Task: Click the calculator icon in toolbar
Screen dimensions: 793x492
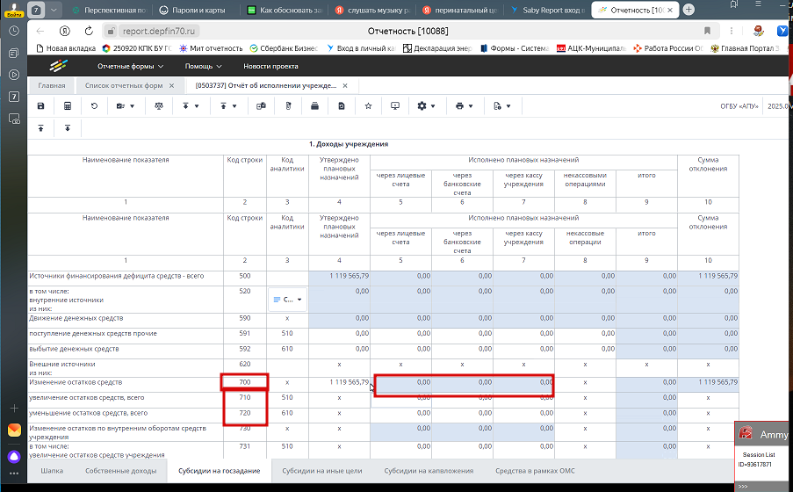Action: [x=68, y=106]
